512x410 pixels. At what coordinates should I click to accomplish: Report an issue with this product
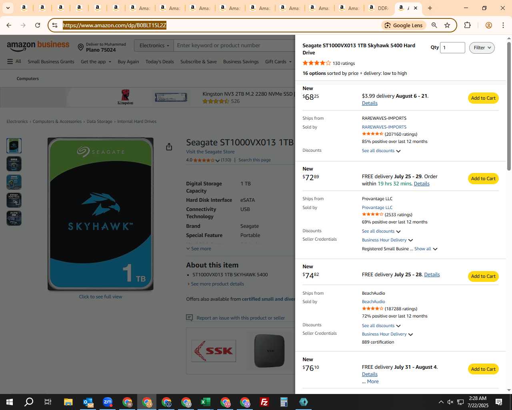(240, 318)
